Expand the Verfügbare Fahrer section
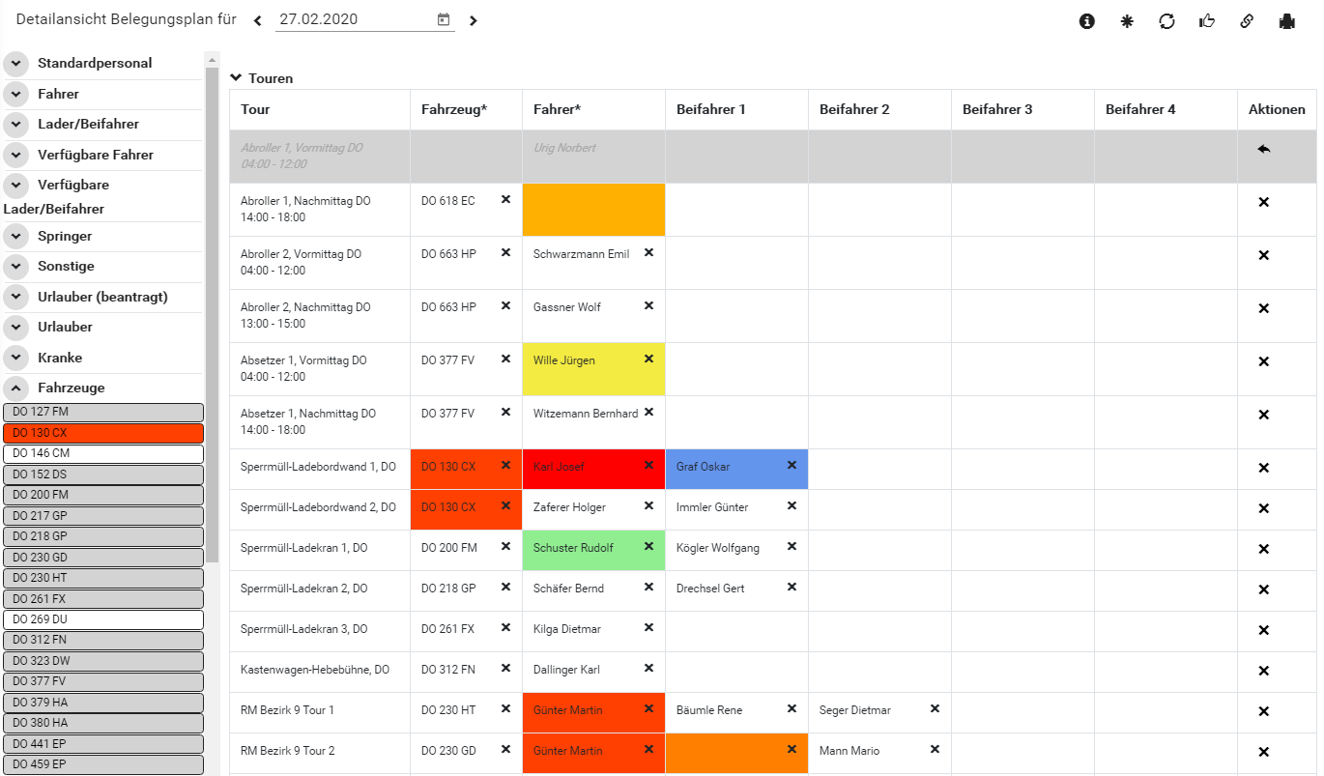1324x776 pixels. (16, 155)
